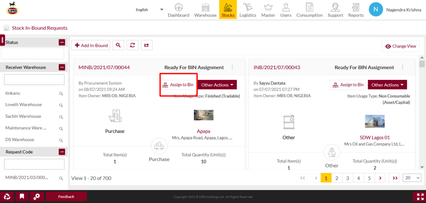This screenshot has width=426, height=203.
Task: Click the sidebar three-dot handle
Action: click(2, 40)
